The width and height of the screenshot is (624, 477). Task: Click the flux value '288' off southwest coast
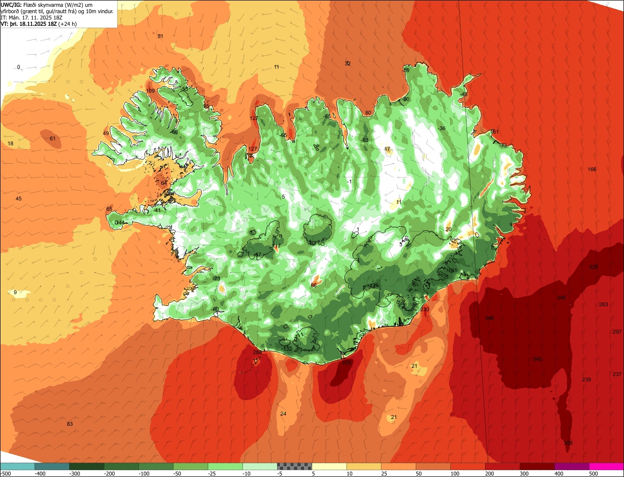pyautogui.click(x=257, y=352)
